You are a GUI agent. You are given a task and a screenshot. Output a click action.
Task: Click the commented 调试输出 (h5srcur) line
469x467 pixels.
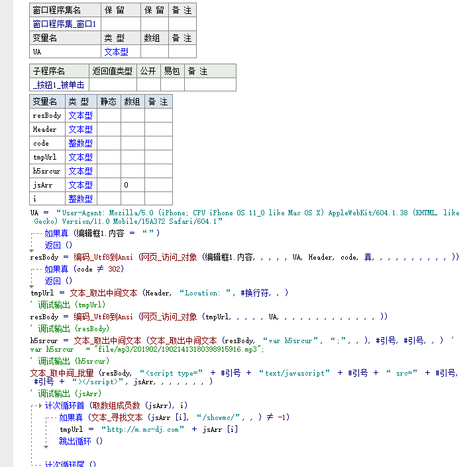pos(70,361)
